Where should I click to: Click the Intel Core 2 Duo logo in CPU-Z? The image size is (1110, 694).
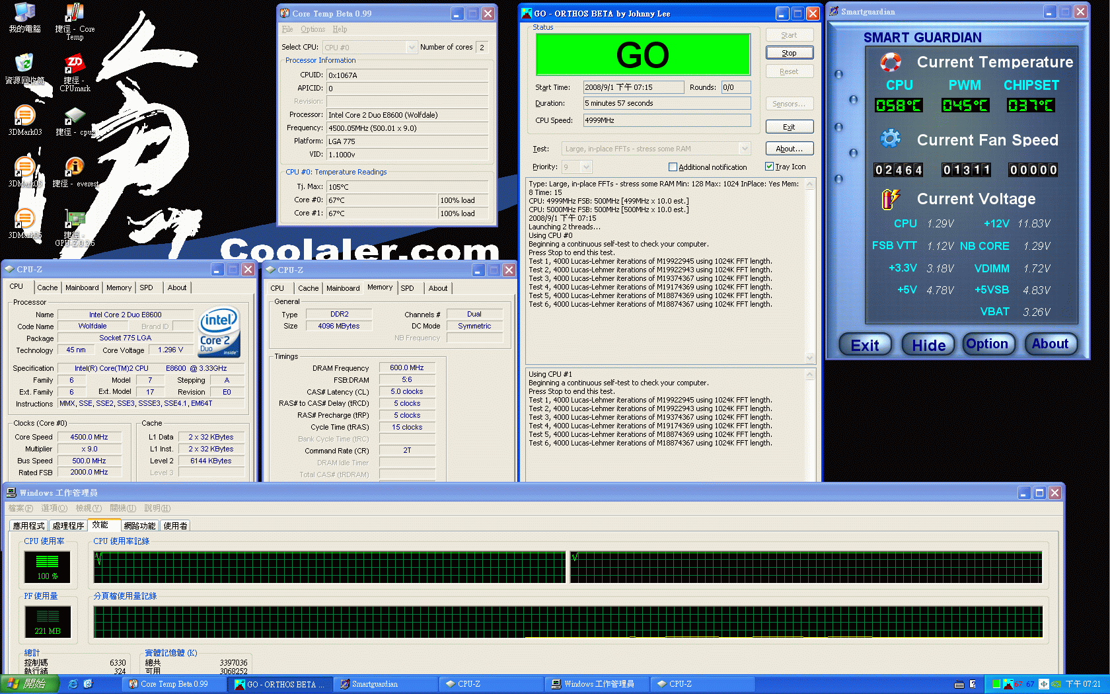click(219, 332)
